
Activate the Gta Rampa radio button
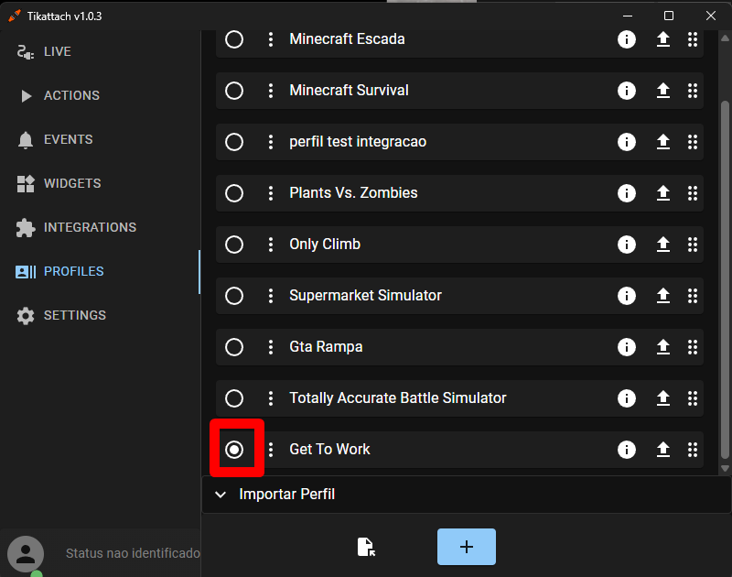(x=234, y=347)
